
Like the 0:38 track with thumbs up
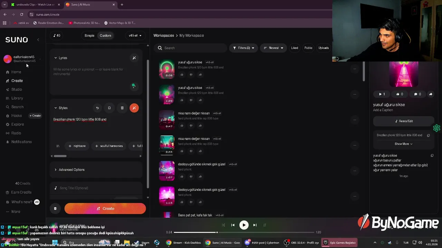click(x=182, y=75)
